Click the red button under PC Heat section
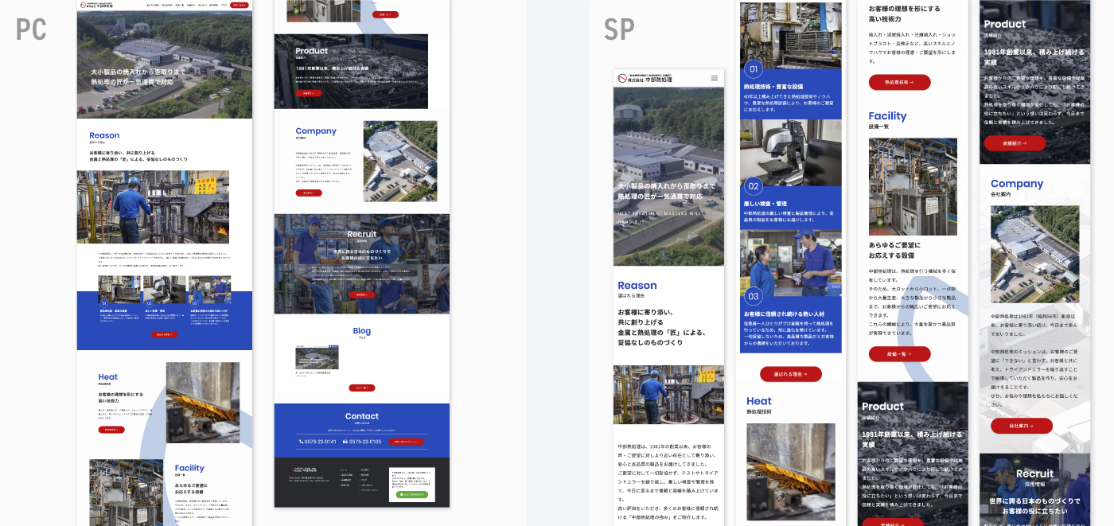This screenshot has width=1114, height=526. 111,430
